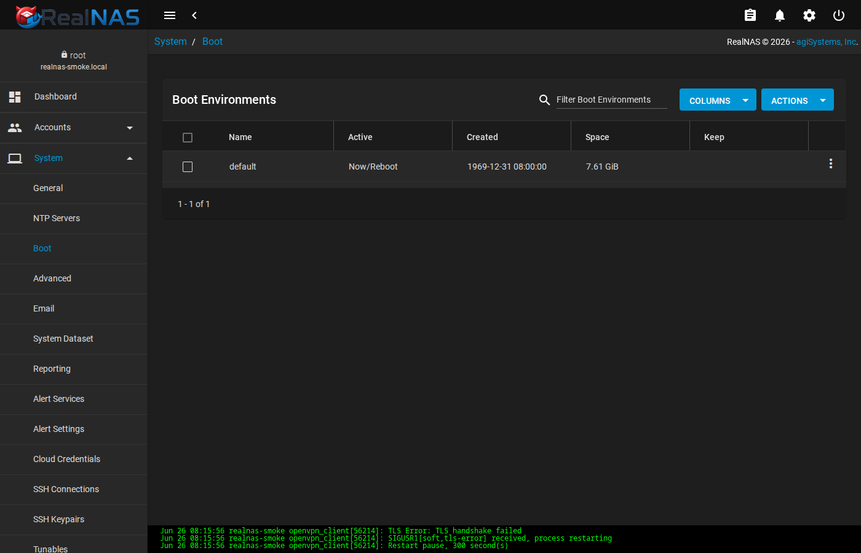Viewport: 861px width, 553px height.
Task: Open Advanced settings page
Action: pos(74,279)
